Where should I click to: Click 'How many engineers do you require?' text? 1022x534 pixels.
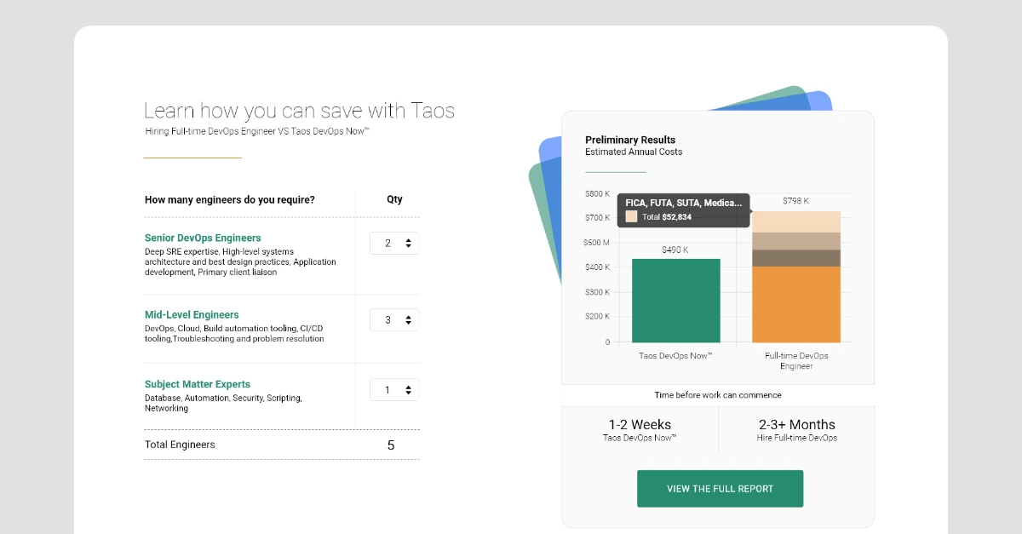230,200
